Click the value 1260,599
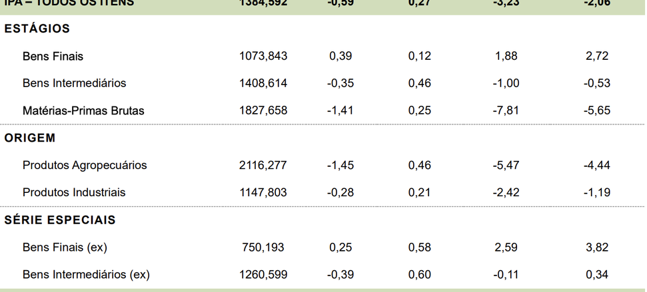 (x=263, y=274)
